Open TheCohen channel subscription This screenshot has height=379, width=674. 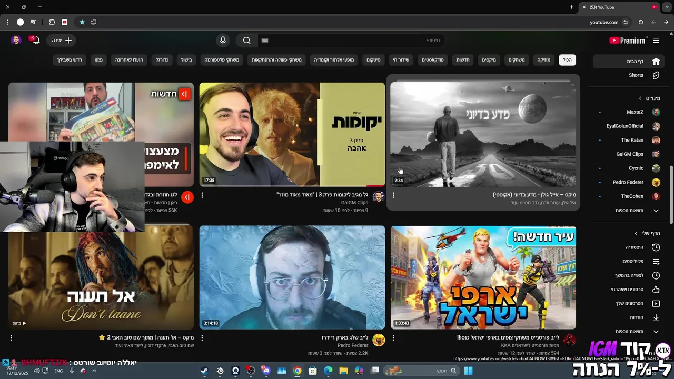pyautogui.click(x=630, y=196)
